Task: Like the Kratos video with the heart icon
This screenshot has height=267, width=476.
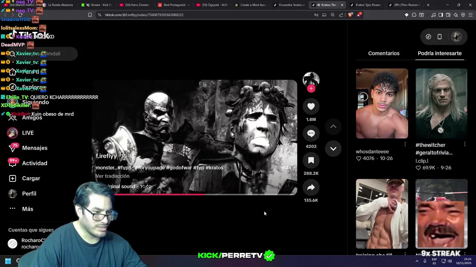Action: pos(311,106)
